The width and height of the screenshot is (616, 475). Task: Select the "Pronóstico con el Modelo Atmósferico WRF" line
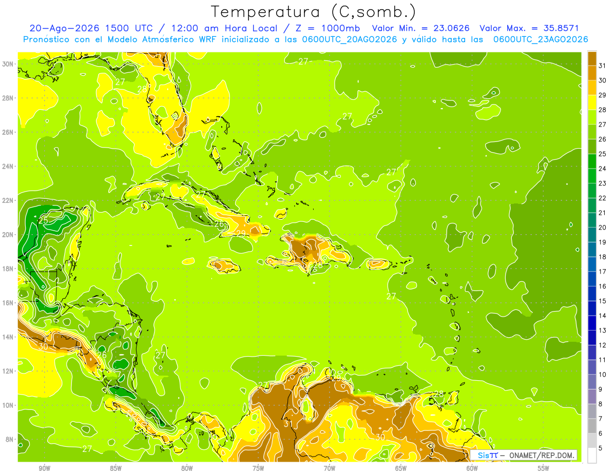pyautogui.click(x=119, y=39)
